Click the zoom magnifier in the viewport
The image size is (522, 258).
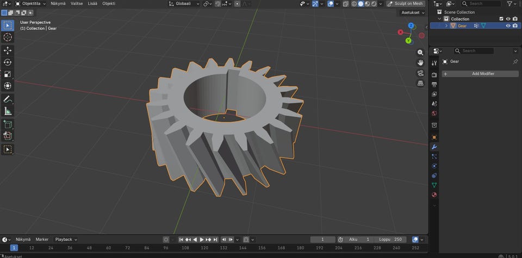coord(420,53)
